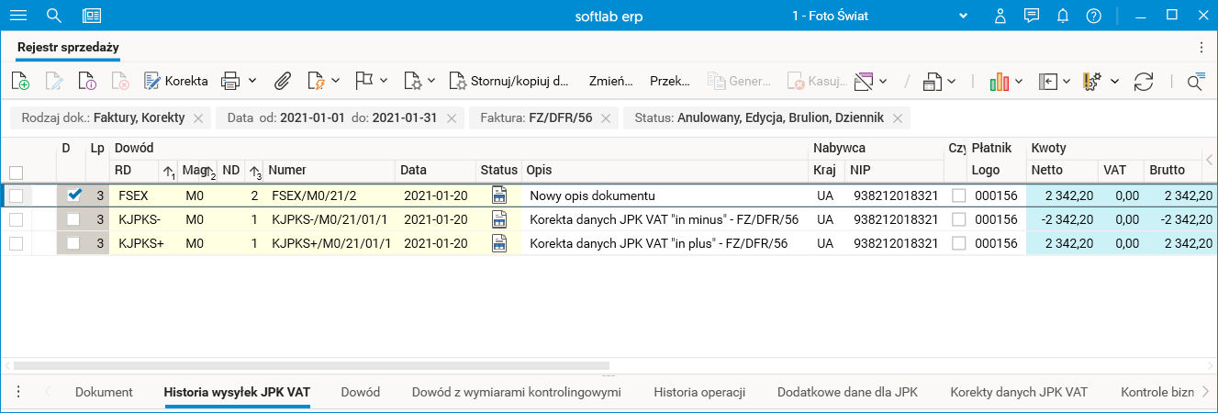Click the new document icon
1218x413 pixels.
(x=20, y=81)
